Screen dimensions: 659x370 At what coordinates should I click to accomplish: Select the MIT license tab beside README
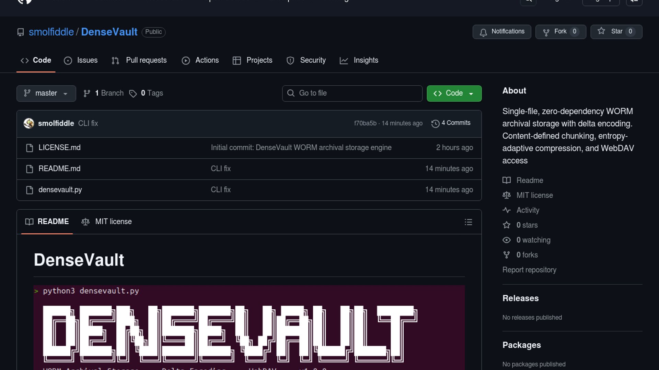click(x=107, y=222)
